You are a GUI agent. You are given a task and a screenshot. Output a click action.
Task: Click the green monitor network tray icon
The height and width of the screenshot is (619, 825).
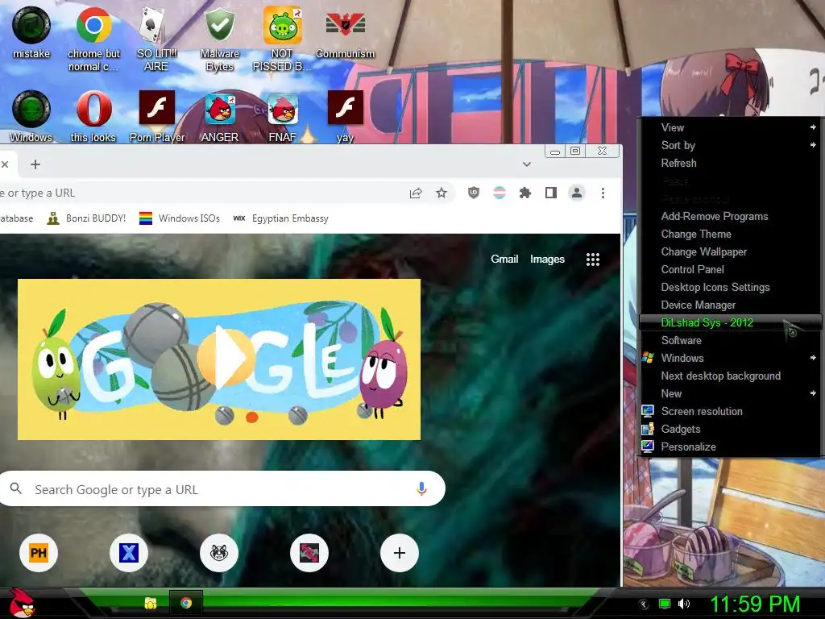coord(665,604)
